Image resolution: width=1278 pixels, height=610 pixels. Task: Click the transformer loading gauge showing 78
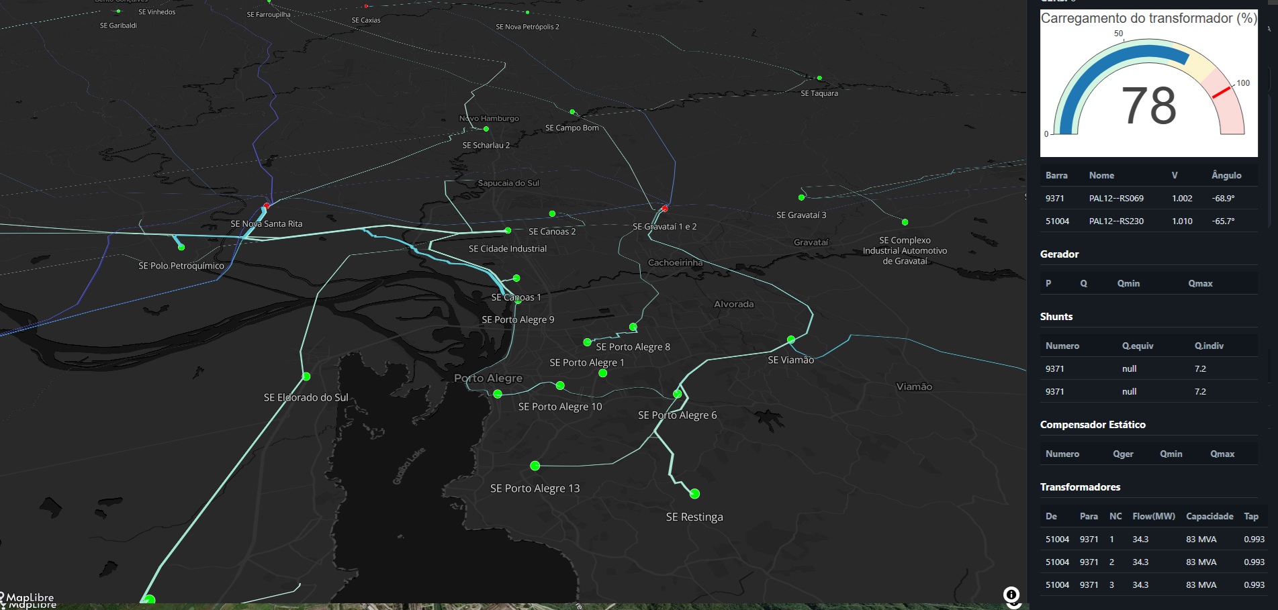pos(1149,84)
